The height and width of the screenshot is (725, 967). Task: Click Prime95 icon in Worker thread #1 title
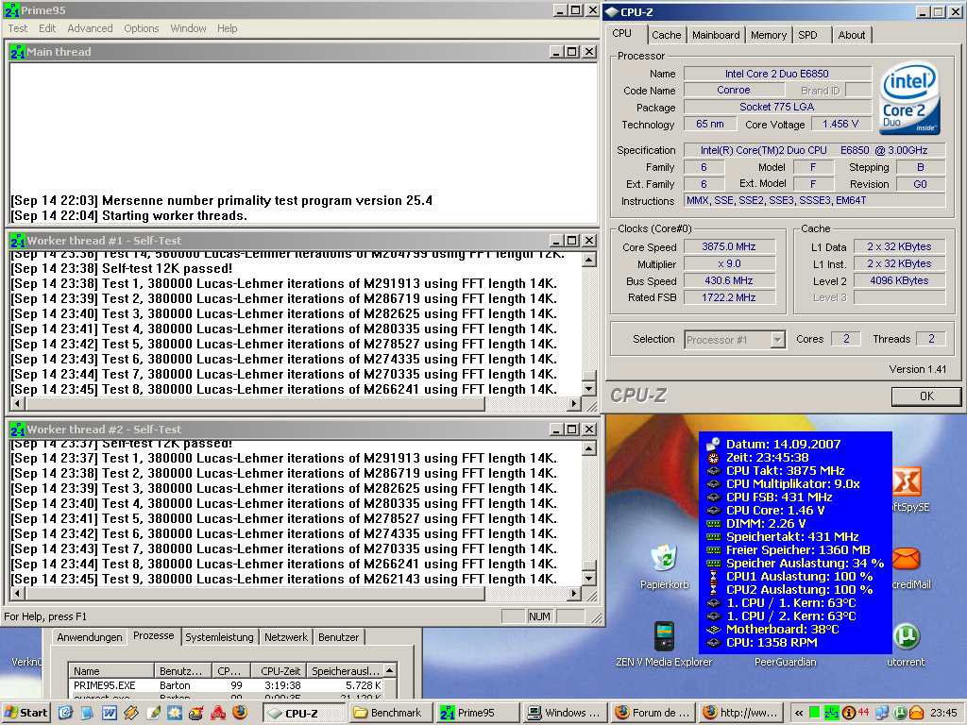[x=18, y=241]
